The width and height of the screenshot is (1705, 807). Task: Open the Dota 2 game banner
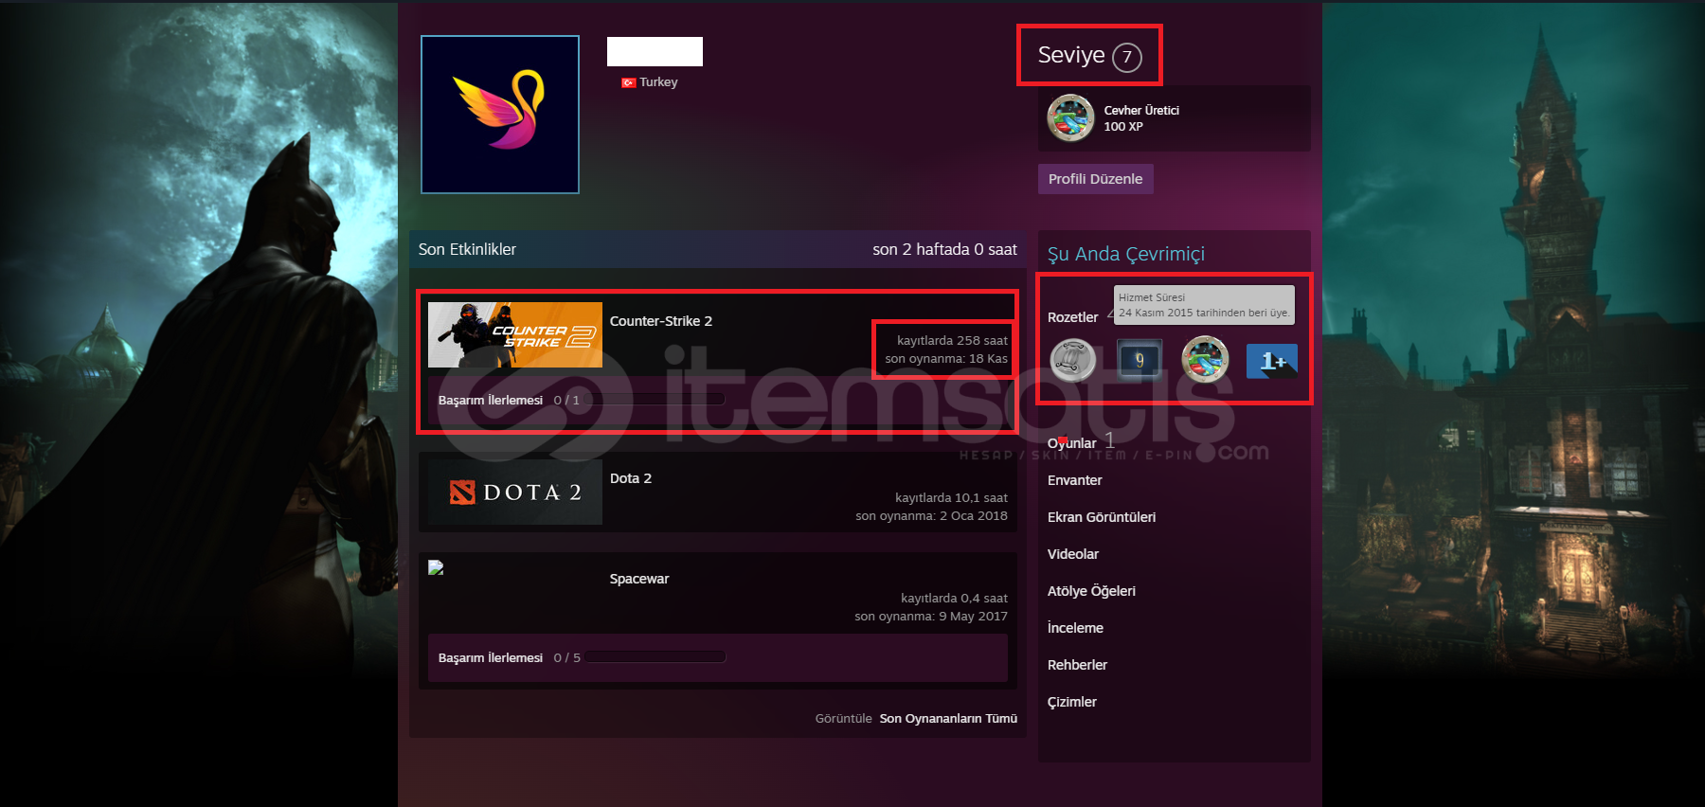click(x=515, y=493)
